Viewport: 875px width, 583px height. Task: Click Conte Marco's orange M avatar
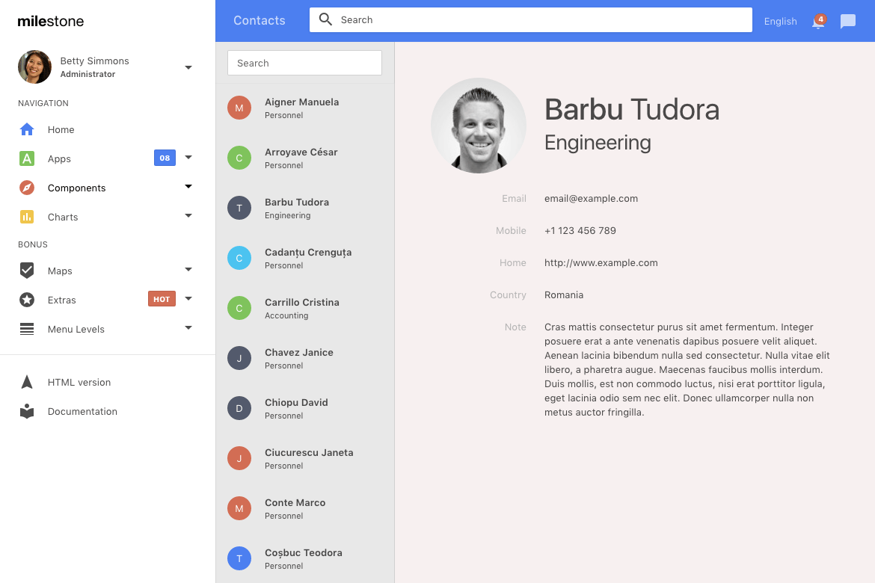click(x=239, y=508)
